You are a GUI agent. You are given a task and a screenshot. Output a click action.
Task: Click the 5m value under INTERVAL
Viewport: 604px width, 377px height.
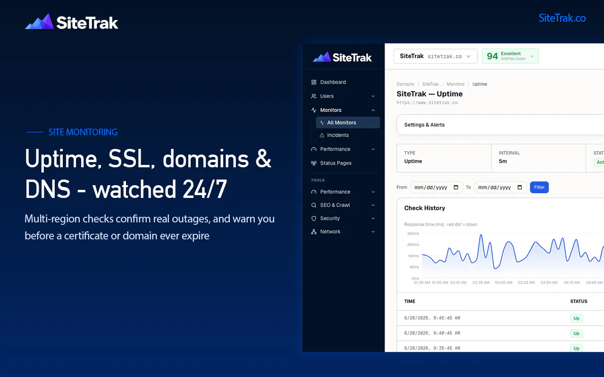(x=503, y=162)
